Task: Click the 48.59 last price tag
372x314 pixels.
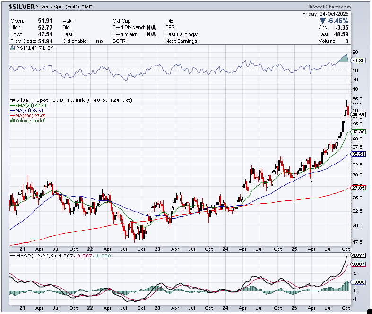Action: [x=358, y=115]
